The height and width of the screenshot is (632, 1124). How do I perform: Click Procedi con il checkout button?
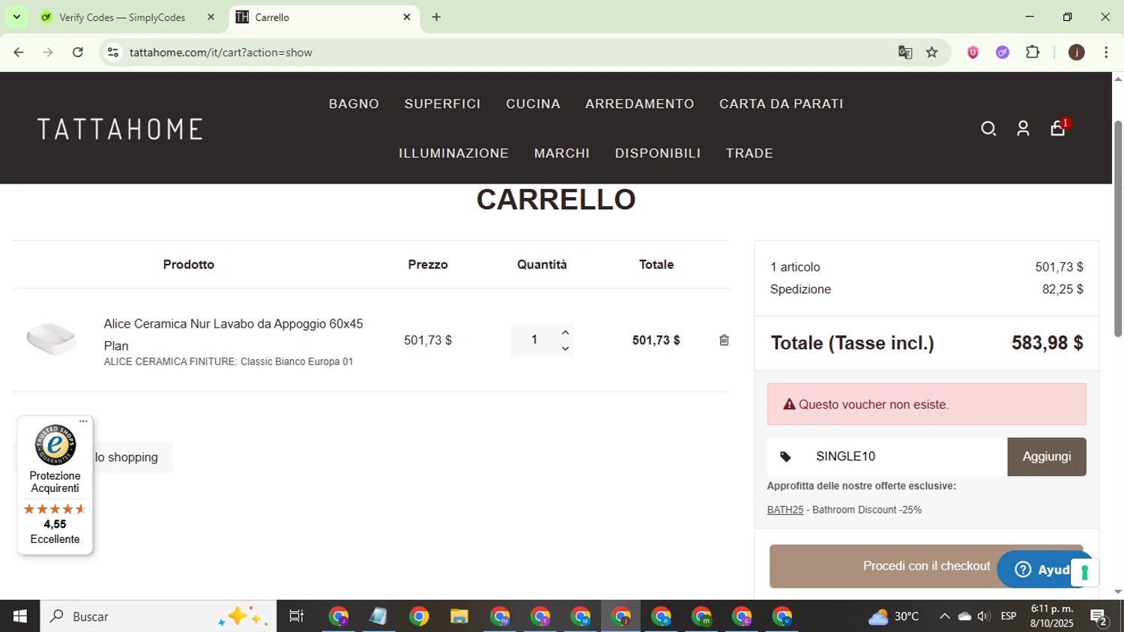coord(926,566)
